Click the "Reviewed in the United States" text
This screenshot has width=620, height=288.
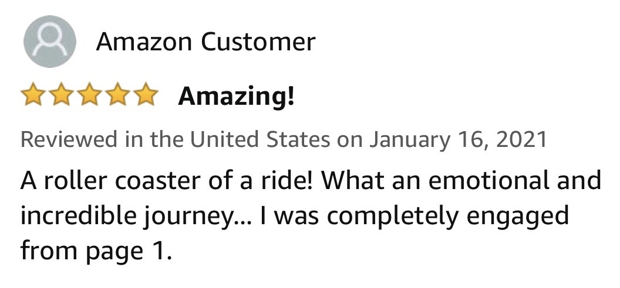(x=175, y=139)
